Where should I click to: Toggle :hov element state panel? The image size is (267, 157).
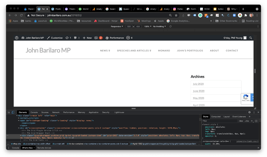(241, 121)
